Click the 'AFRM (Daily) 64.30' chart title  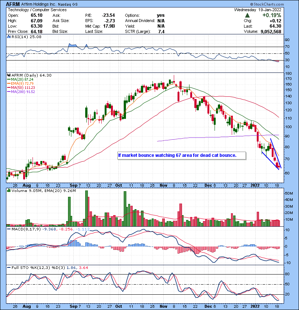31,75
